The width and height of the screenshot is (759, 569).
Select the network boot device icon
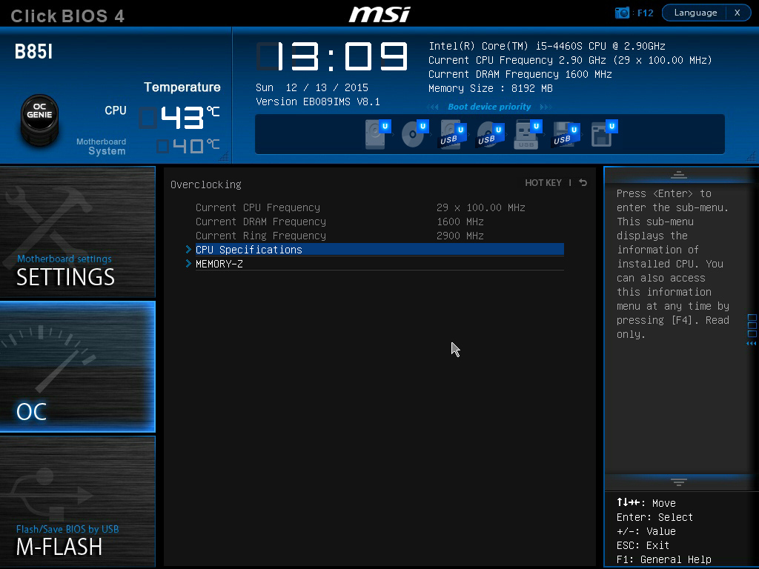coord(604,134)
